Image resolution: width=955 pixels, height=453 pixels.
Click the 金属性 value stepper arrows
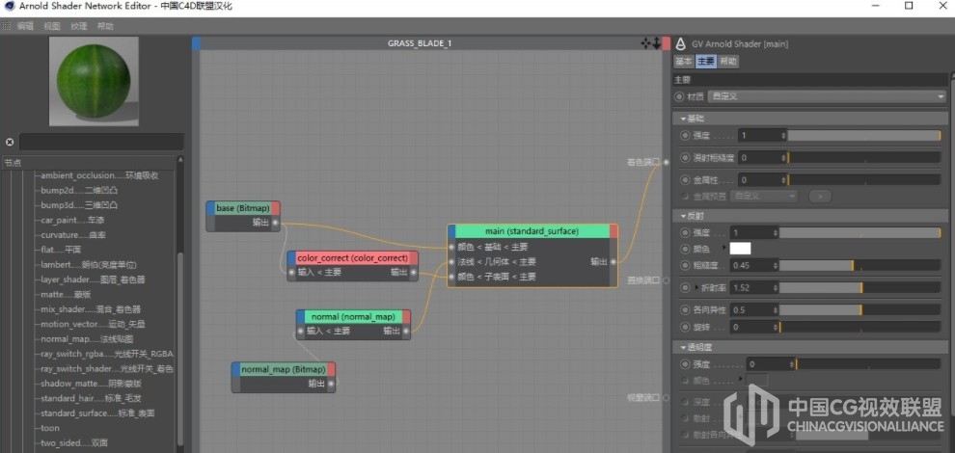(783, 180)
